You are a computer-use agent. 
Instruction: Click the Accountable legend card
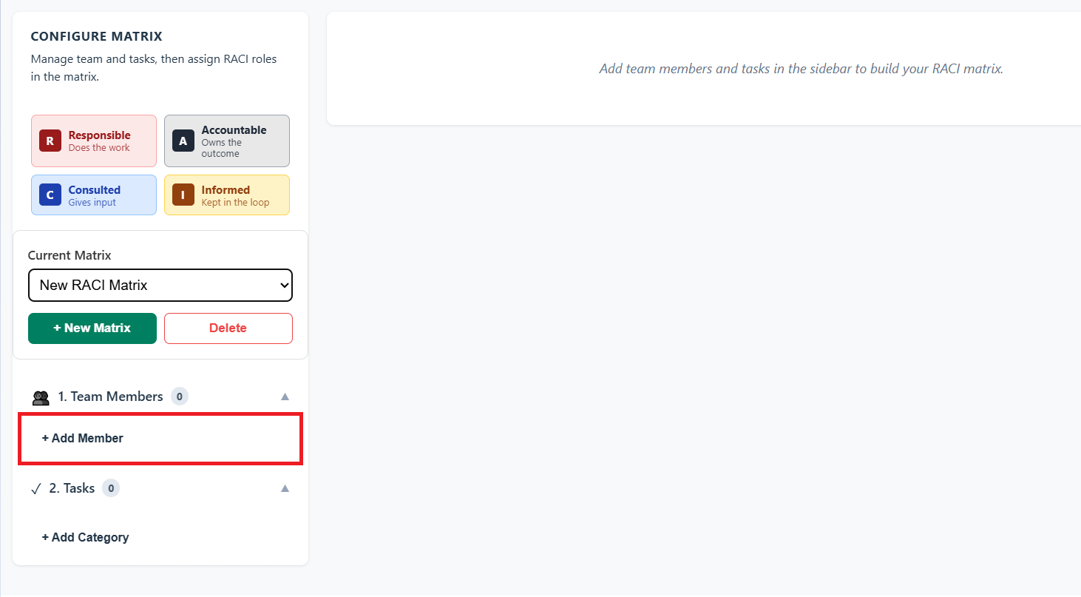[226, 140]
